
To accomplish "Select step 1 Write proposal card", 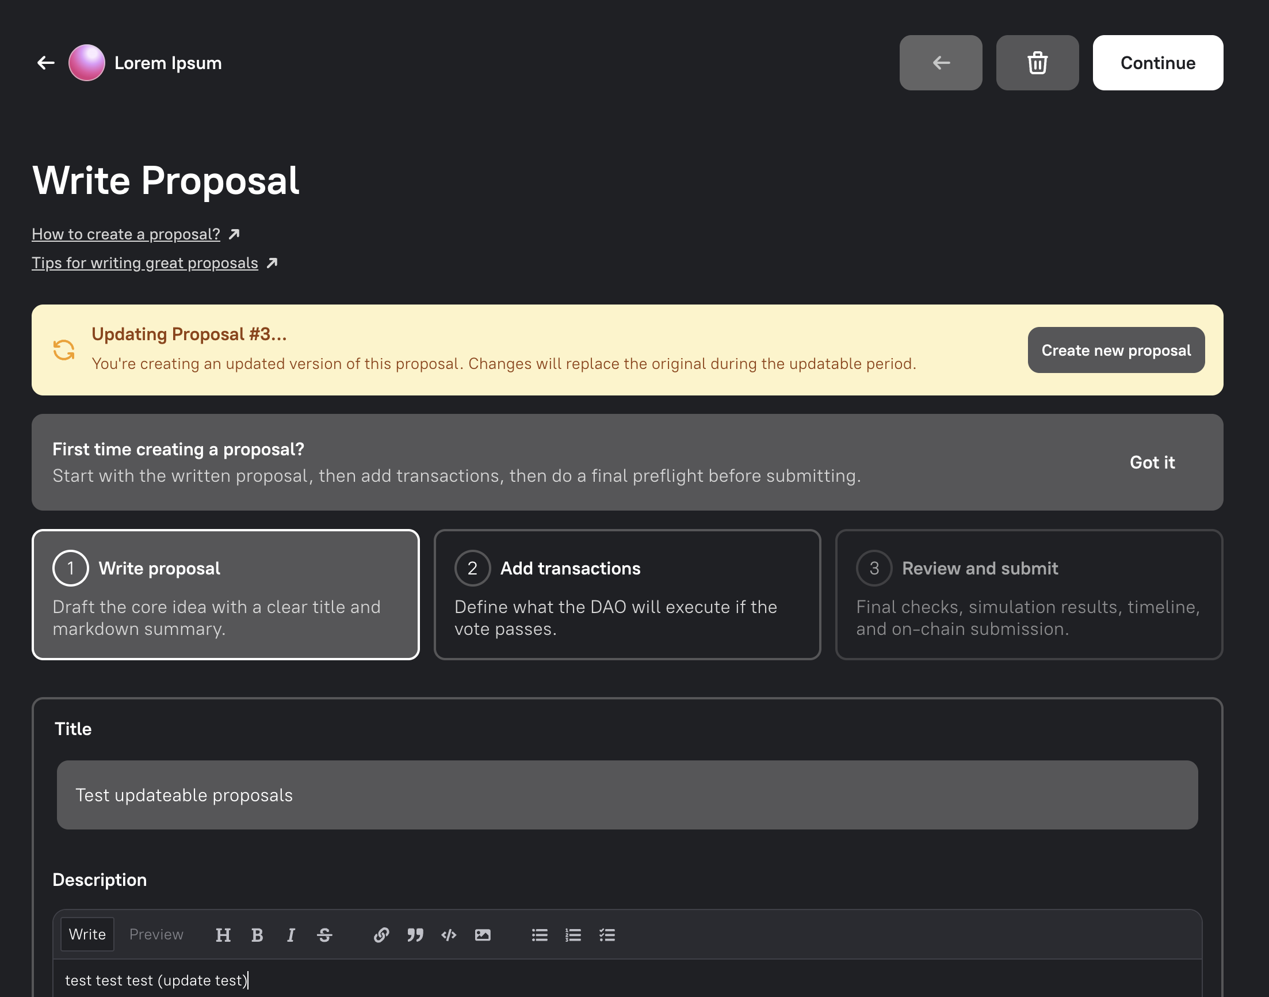I will click(225, 594).
